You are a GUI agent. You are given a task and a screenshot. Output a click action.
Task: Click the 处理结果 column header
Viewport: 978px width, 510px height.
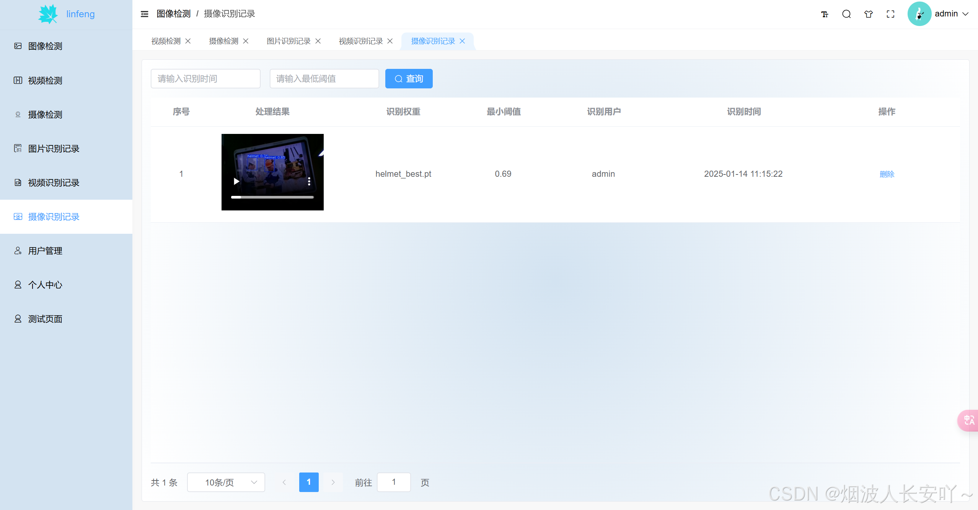point(272,112)
